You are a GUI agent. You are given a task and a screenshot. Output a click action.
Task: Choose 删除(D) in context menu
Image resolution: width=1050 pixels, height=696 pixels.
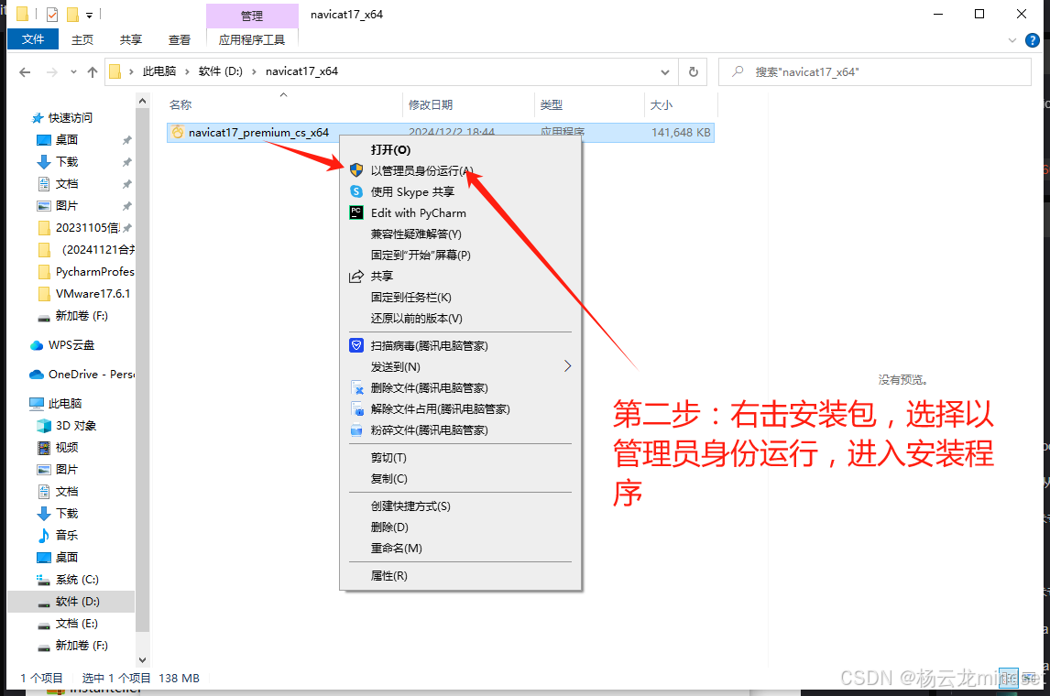461,527
